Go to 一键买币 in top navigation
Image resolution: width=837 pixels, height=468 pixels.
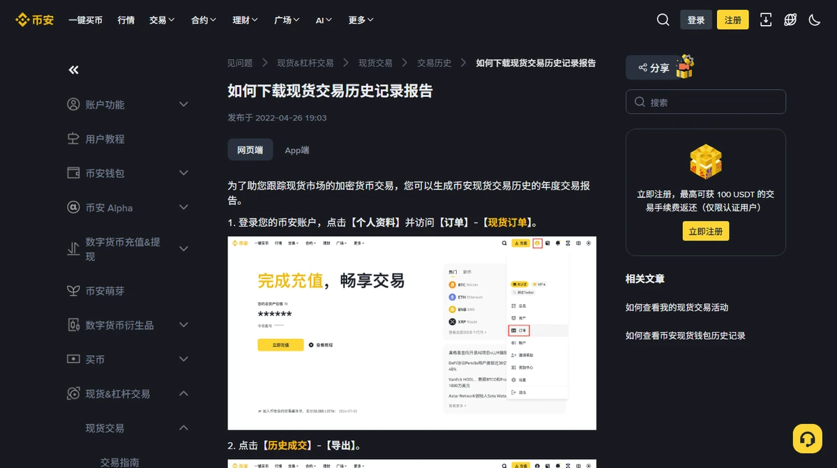pyautogui.click(x=85, y=20)
